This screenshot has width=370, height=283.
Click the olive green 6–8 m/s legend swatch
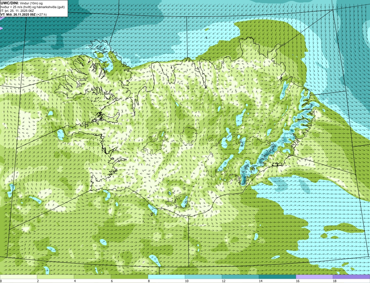pos(129,277)
